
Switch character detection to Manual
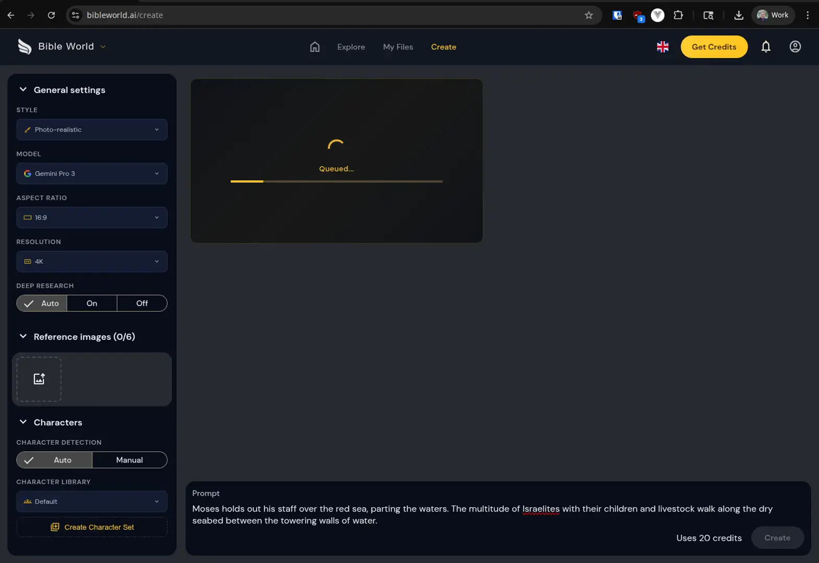point(129,460)
